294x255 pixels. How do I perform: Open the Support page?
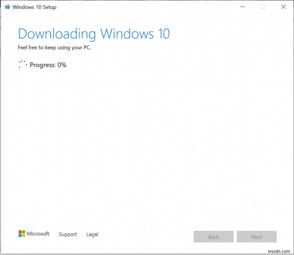pos(68,234)
